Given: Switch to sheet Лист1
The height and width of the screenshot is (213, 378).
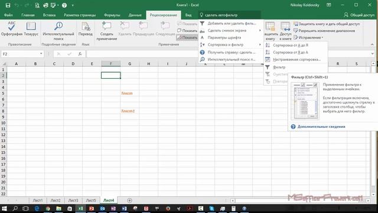Looking at the screenshot, I should point(38,201).
